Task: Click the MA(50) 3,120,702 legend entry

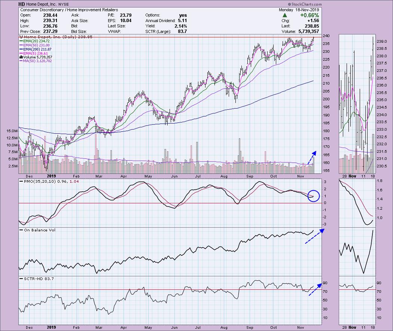Action: tap(36, 61)
